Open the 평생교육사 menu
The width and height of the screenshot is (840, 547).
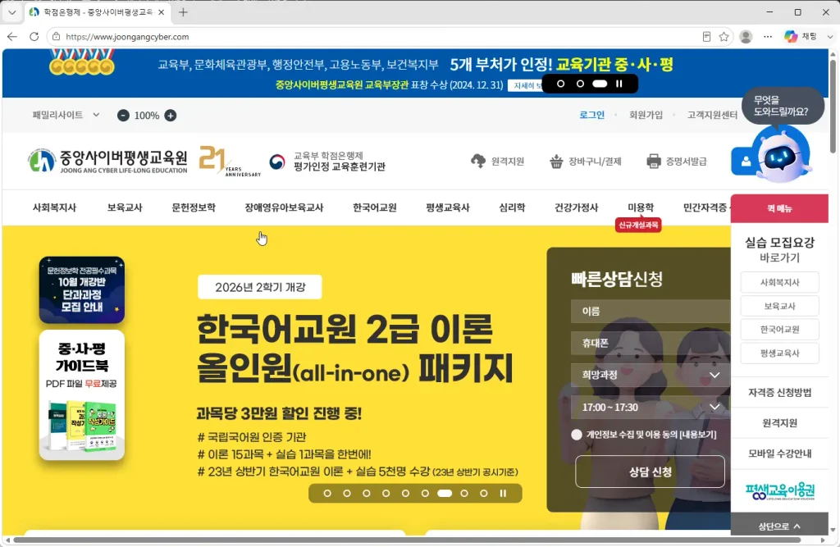pyautogui.click(x=447, y=207)
